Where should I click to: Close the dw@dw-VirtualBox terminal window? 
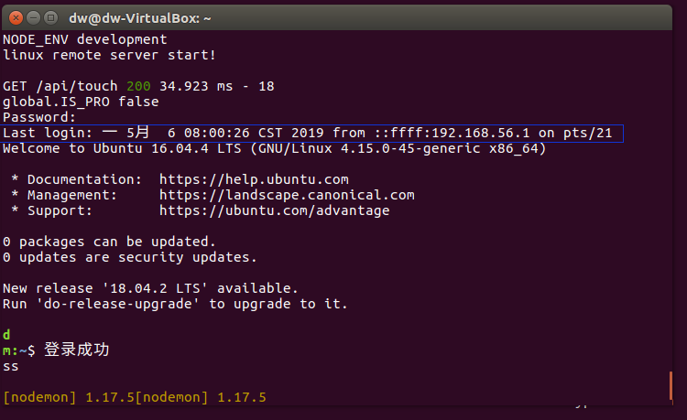click(16, 18)
